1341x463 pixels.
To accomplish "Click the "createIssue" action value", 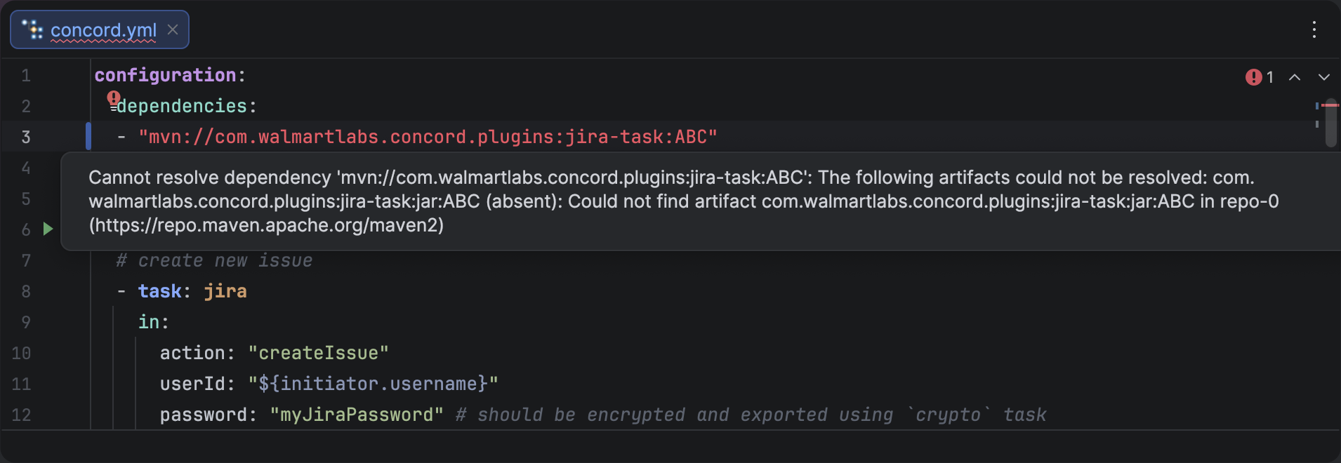I will [318, 353].
